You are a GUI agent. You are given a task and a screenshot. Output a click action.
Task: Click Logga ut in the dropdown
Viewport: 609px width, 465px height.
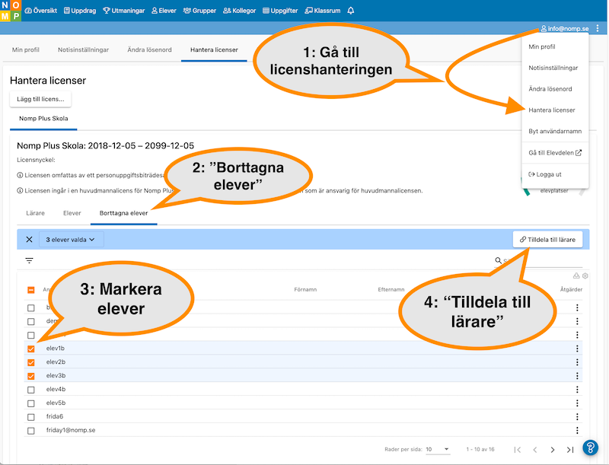pos(545,174)
